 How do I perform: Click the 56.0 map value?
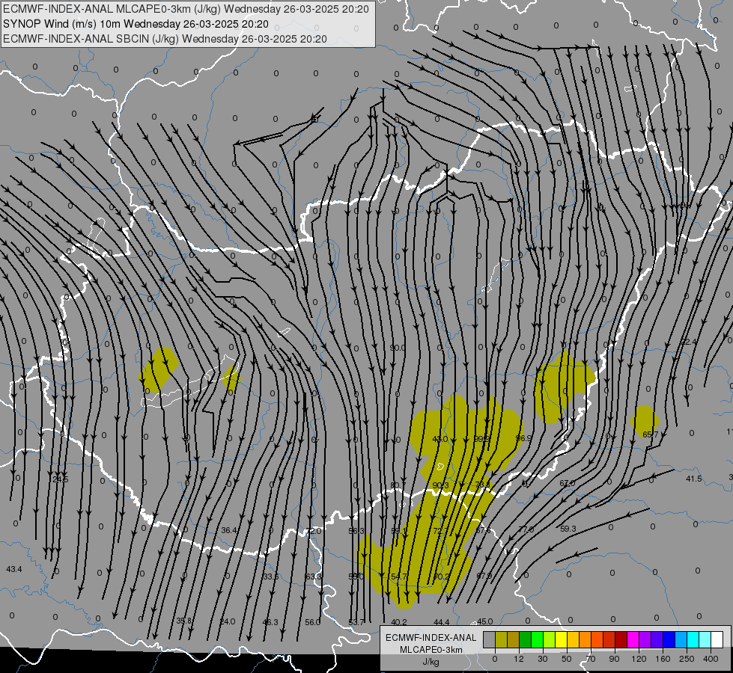pyautogui.click(x=313, y=622)
